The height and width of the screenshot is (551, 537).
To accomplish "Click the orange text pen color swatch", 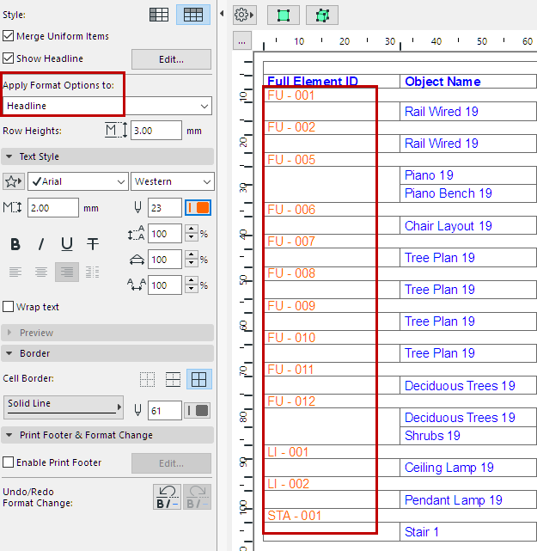I will [x=198, y=208].
